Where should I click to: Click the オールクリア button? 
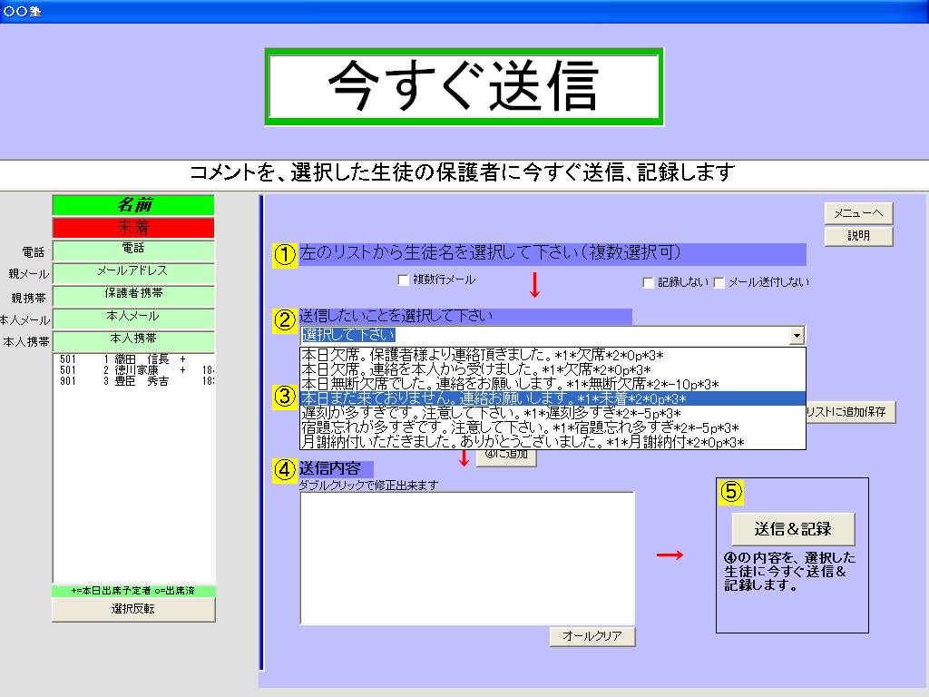(592, 636)
